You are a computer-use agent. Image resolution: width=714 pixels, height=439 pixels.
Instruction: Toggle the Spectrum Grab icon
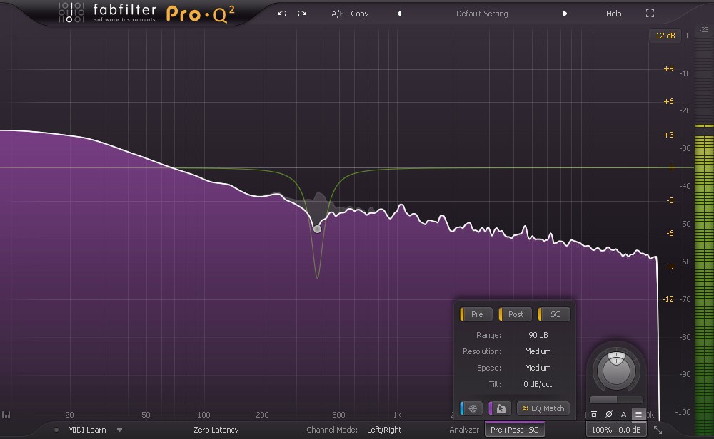[x=500, y=408]
